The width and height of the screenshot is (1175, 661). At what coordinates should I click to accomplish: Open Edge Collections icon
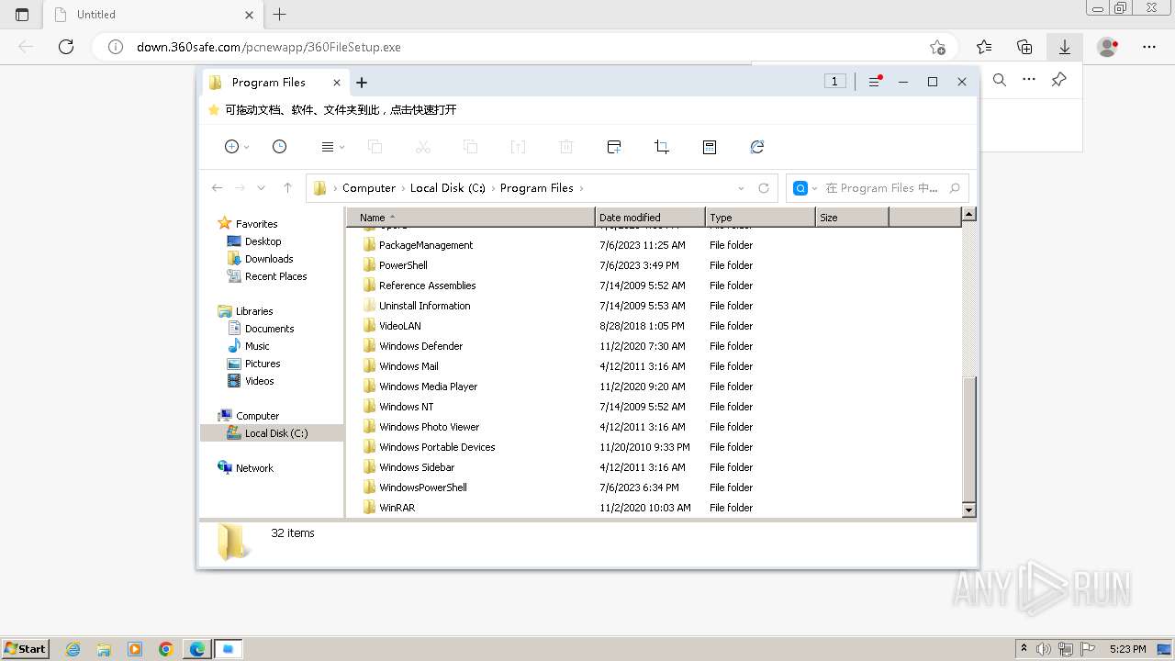tap(1024, 47)
